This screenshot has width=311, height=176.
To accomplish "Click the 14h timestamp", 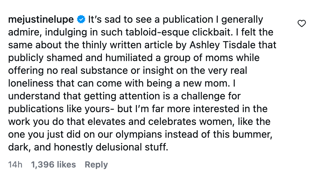I will (15, 165).
